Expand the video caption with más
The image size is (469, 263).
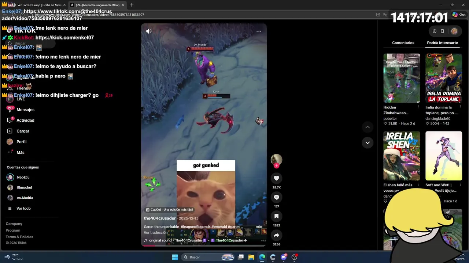point(259,226)
